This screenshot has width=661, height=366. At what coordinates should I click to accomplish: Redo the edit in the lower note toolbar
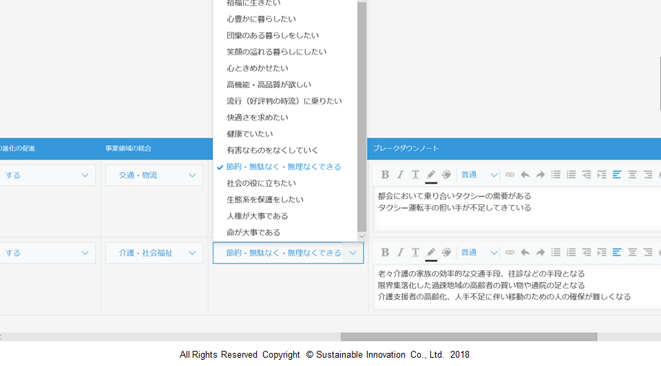[540, 252]
